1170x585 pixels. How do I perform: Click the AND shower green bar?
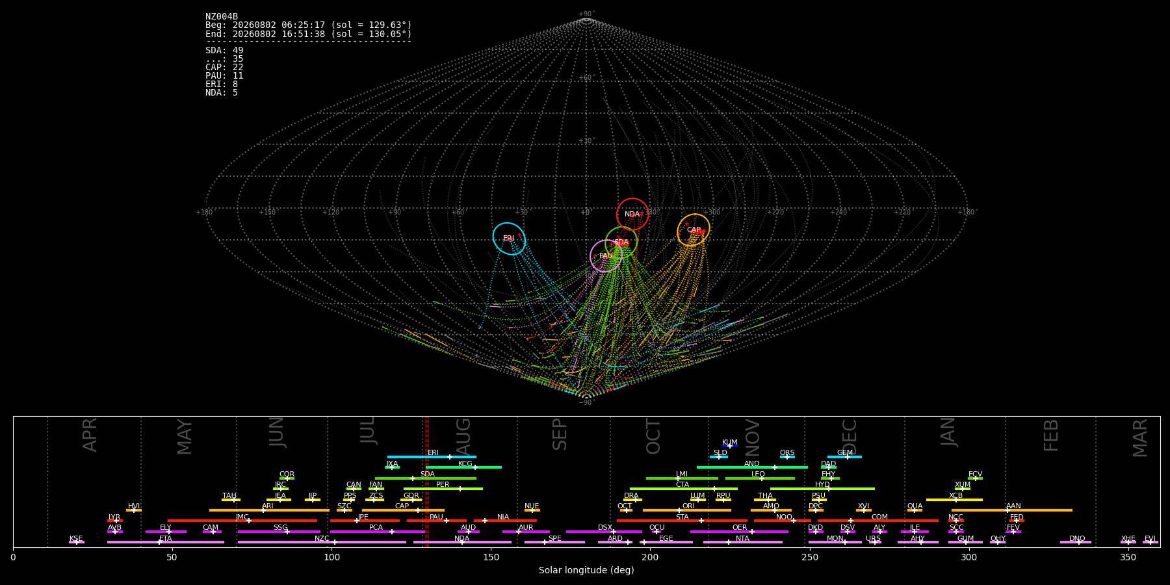752,467
